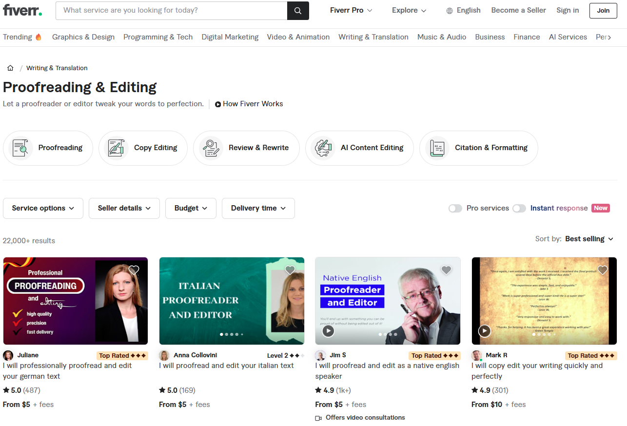
Task: Click the Join button
Action: 603,10
